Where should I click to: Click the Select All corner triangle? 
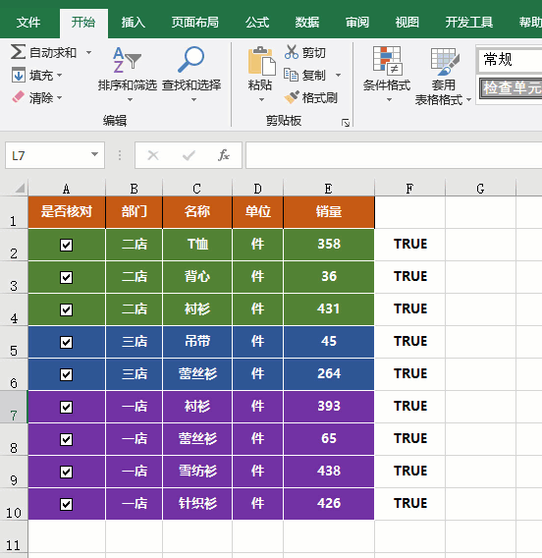pos(20,188)
